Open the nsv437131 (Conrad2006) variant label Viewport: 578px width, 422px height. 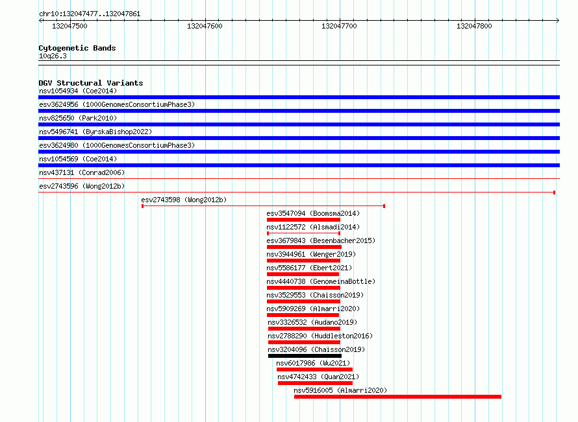(x=82, y=172)
